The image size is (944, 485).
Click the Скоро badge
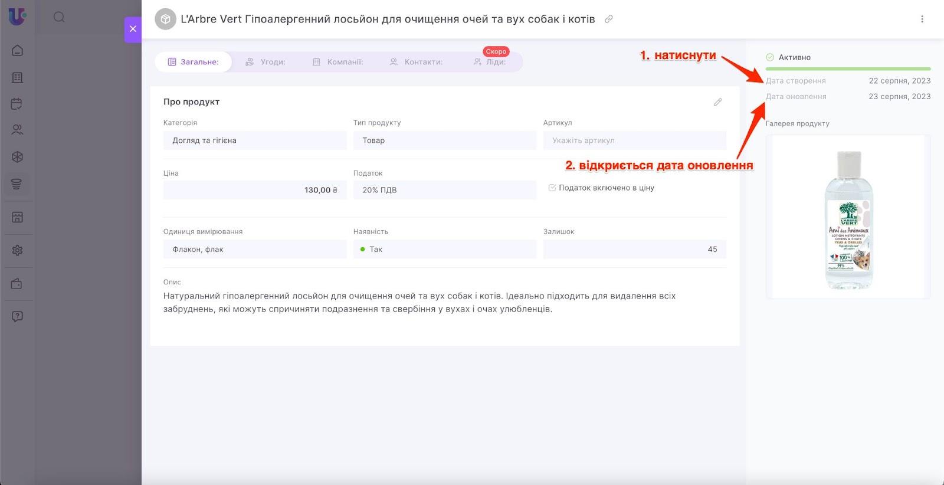tap(496, 51)
